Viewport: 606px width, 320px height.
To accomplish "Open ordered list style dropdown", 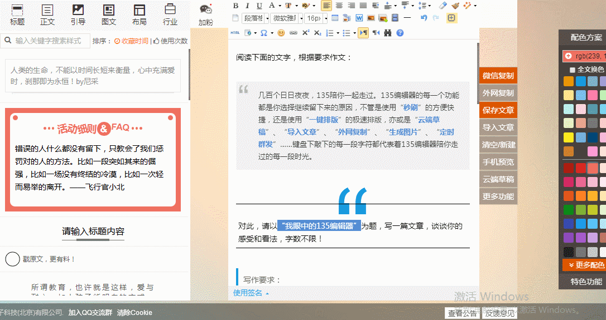I will tap(338, 33).
